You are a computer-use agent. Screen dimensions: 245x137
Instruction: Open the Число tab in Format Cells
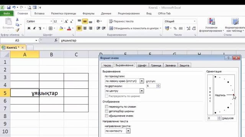click(x=107, y=65)
